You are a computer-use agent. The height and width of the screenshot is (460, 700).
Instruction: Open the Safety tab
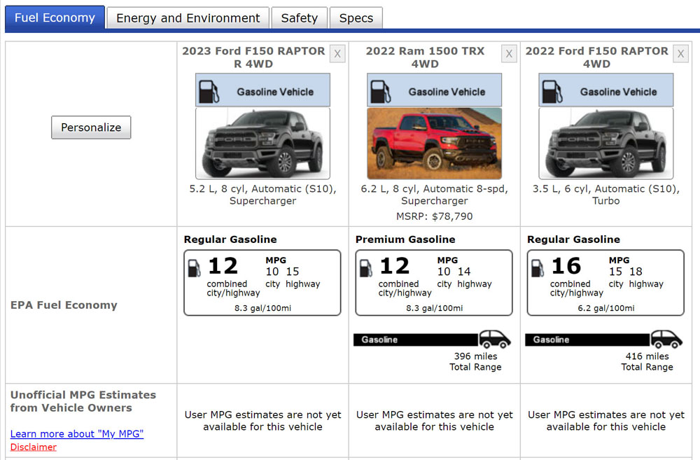click(299, 18)
